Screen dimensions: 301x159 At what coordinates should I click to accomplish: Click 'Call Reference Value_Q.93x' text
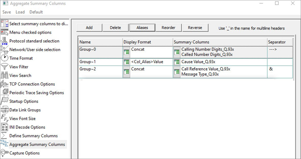(x=206, y=69)
